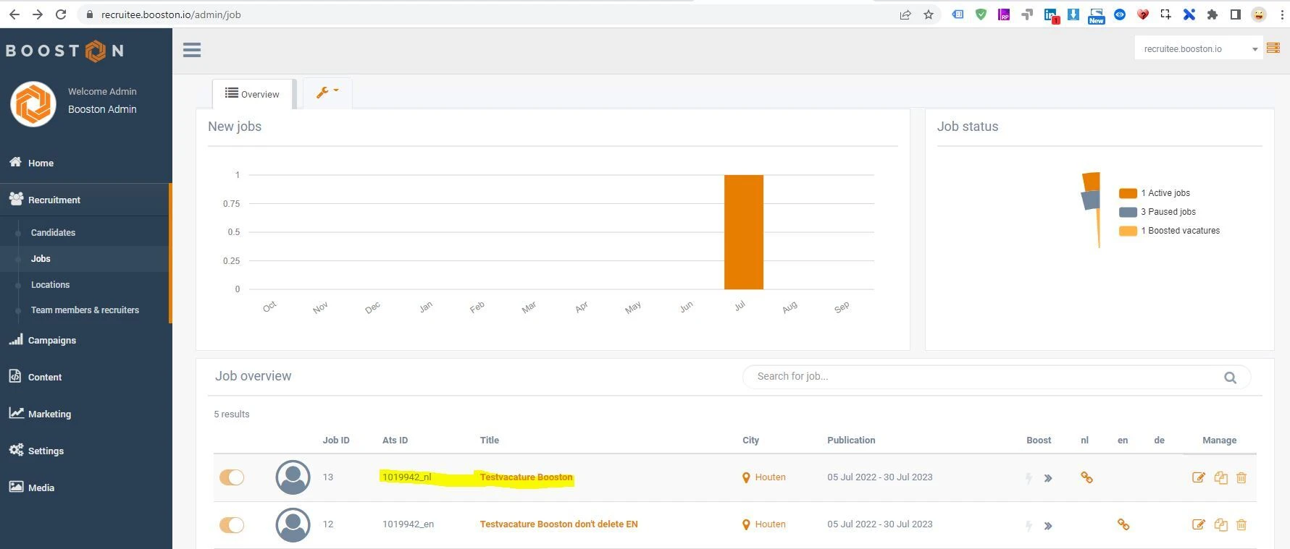Click the double-chevron boost icon for job 13
The width and height of the screenshot is (1290, 549).
click(x=1048, y=478)
